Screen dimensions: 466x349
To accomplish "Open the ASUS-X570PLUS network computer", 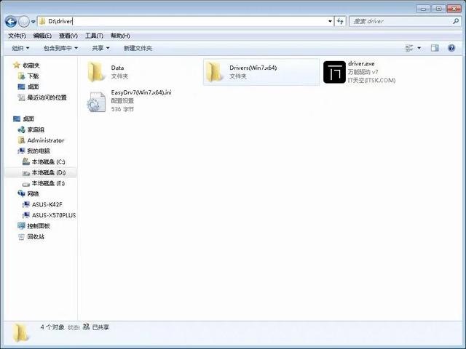I will [x=54, y=215].
